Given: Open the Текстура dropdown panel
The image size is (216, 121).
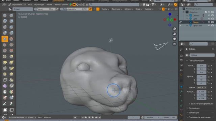Looking at the screenshot, I should pyautogui.click(x=117, y=9).
